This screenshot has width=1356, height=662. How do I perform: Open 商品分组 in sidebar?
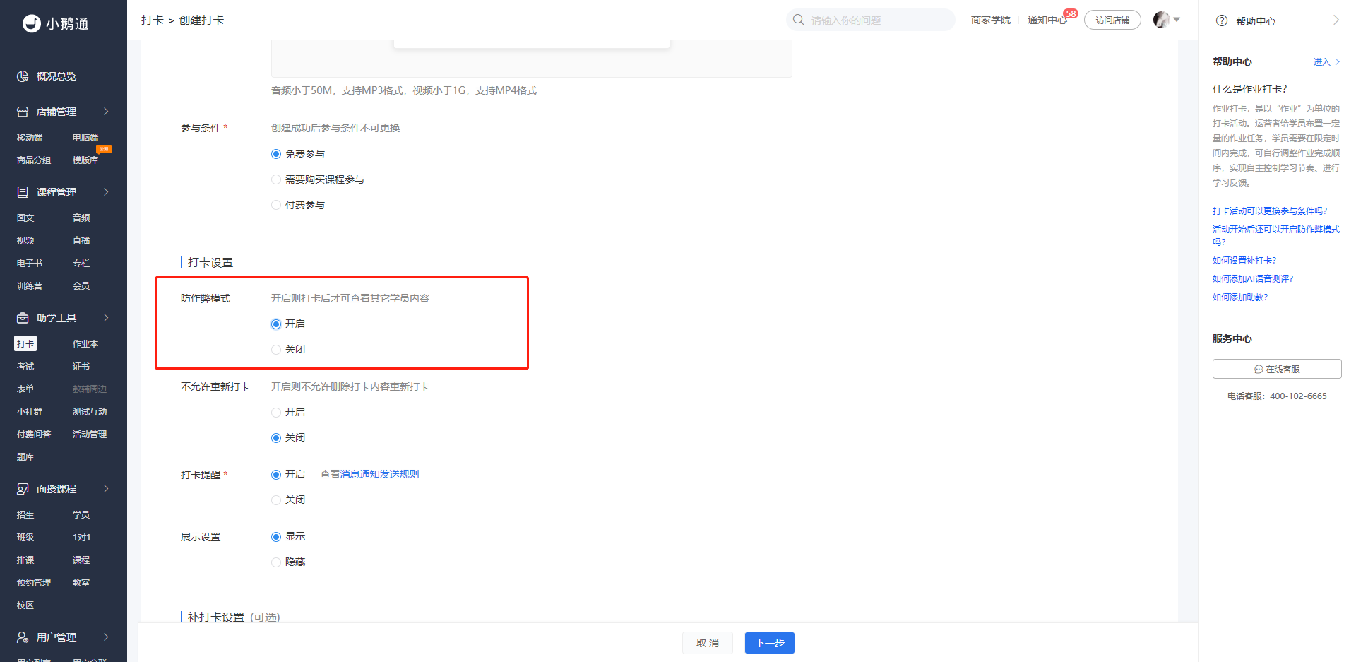(x=34, y=160)
